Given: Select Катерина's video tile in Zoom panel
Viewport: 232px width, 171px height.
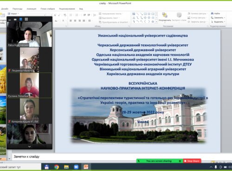Looking at the screenshot, I should coord(29,111).
